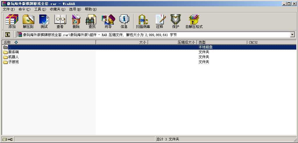The height and width of the screenshot is (143, 298).
Task: Click folder icon of 子游戏 row
Action: tap(5, 62)
